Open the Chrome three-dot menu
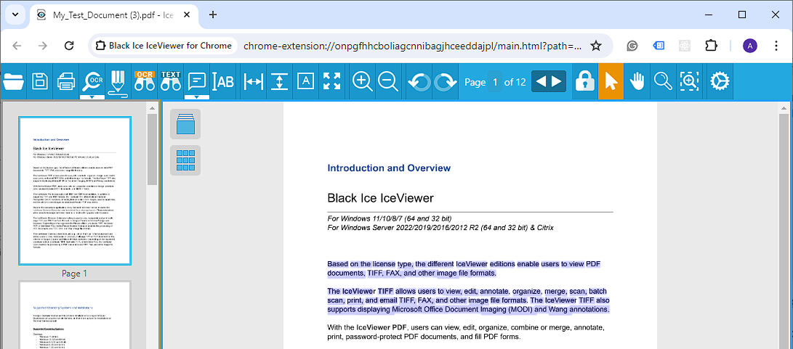 776,46
